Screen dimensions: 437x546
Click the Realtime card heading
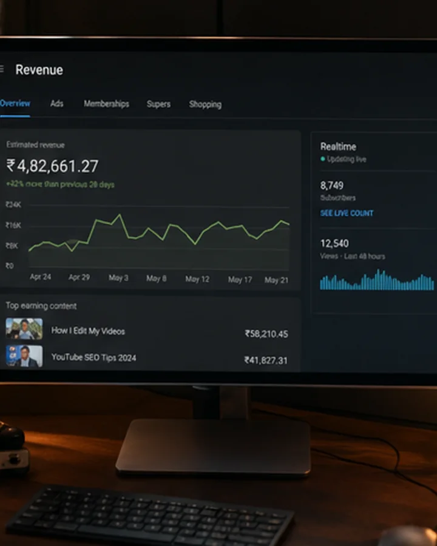click(339, 147)
